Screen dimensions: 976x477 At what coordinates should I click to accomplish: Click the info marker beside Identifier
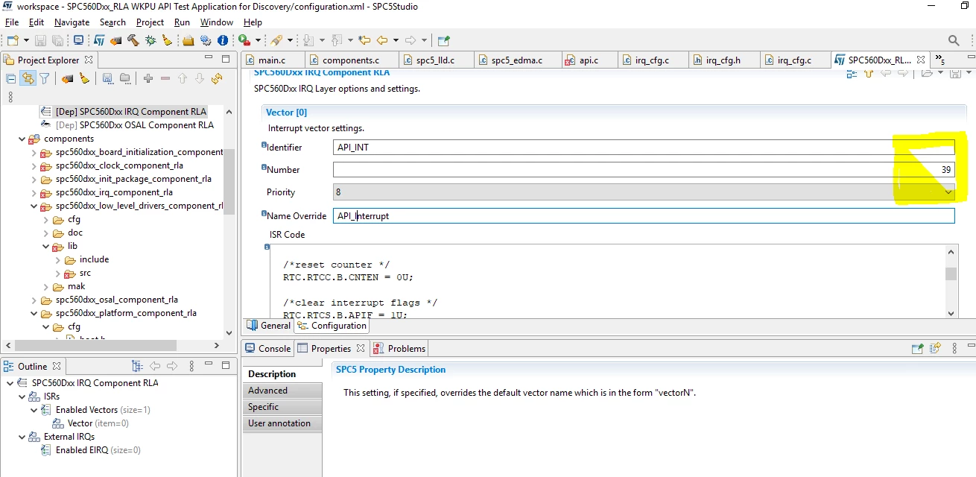pos(264,145)
